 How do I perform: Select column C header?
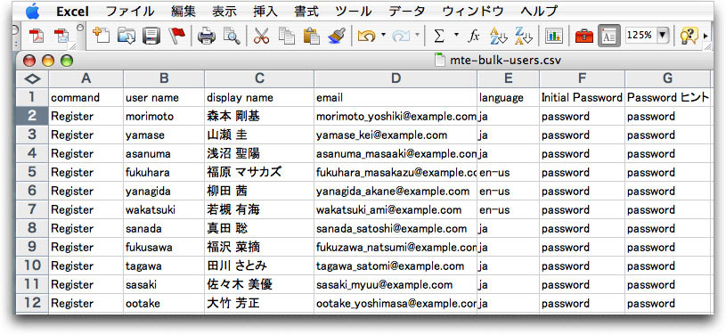(259, 78)
